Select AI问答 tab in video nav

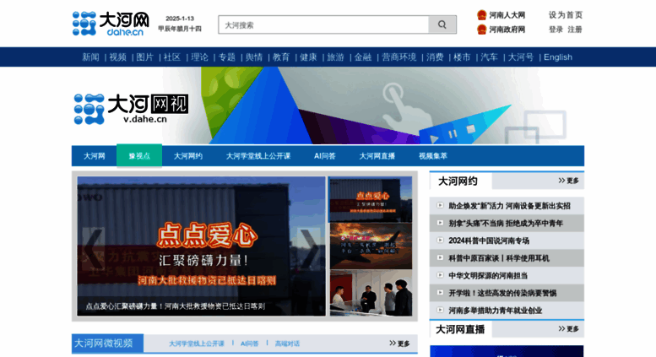(x=325, y=156)
